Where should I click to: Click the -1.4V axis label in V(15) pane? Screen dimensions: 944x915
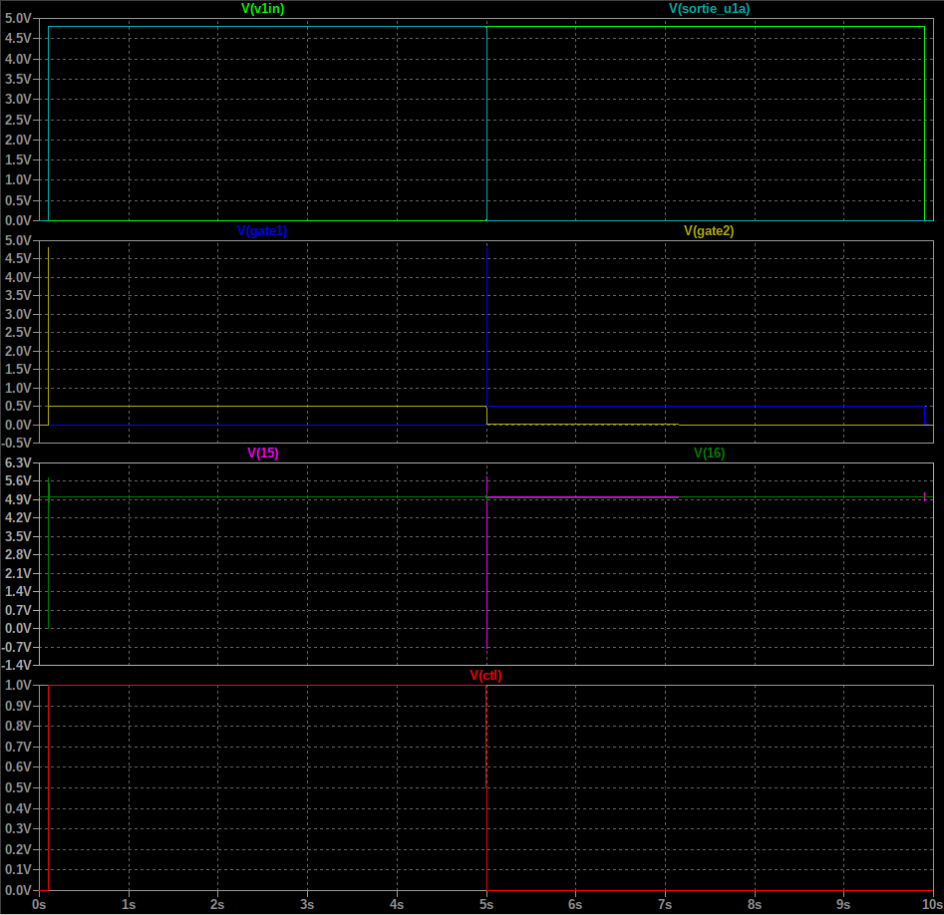[16, 665]
